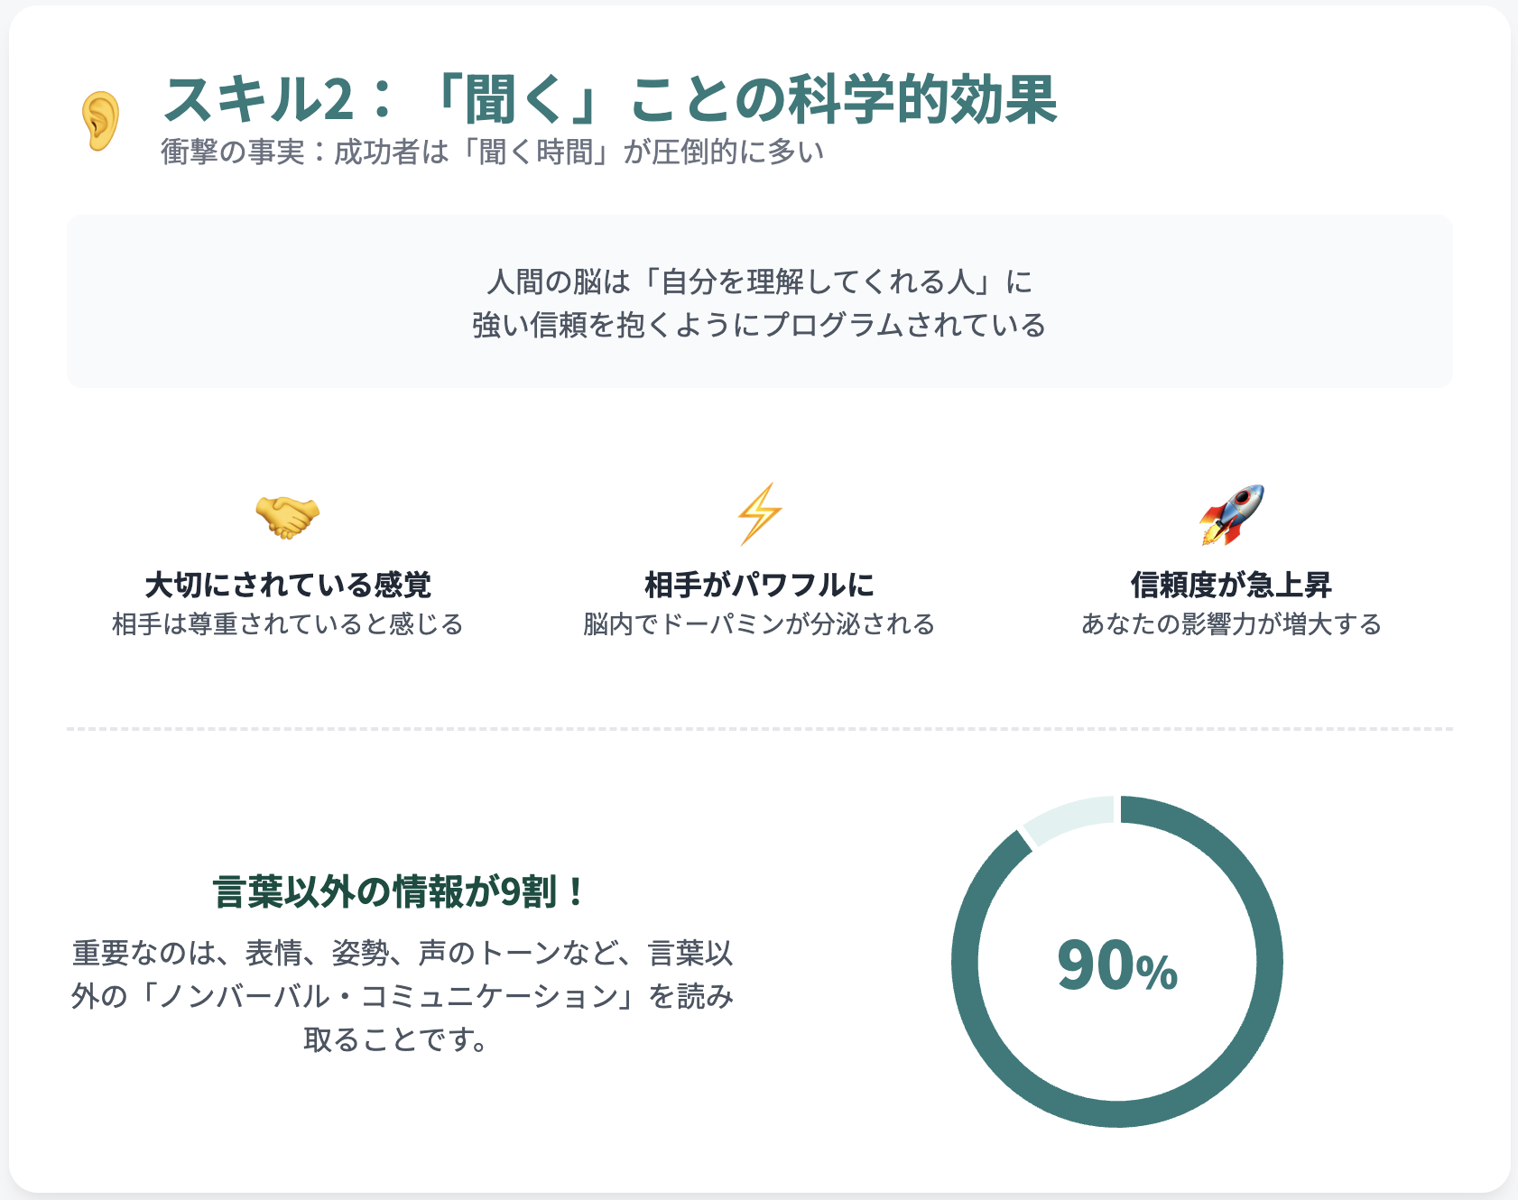Click the ear emoji icon beside the title
1518x1200 pixels.
tap(100, 120)
